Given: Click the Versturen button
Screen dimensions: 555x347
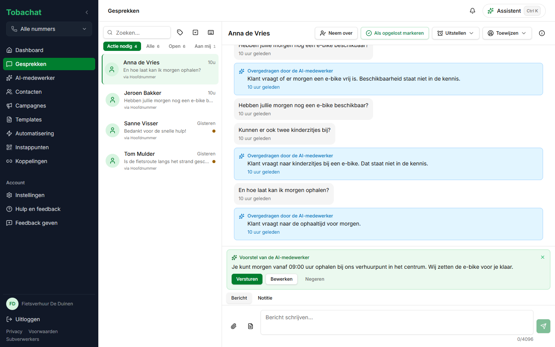Looking at the screenshot, I should pyautogui.click(x=247, y=279).
